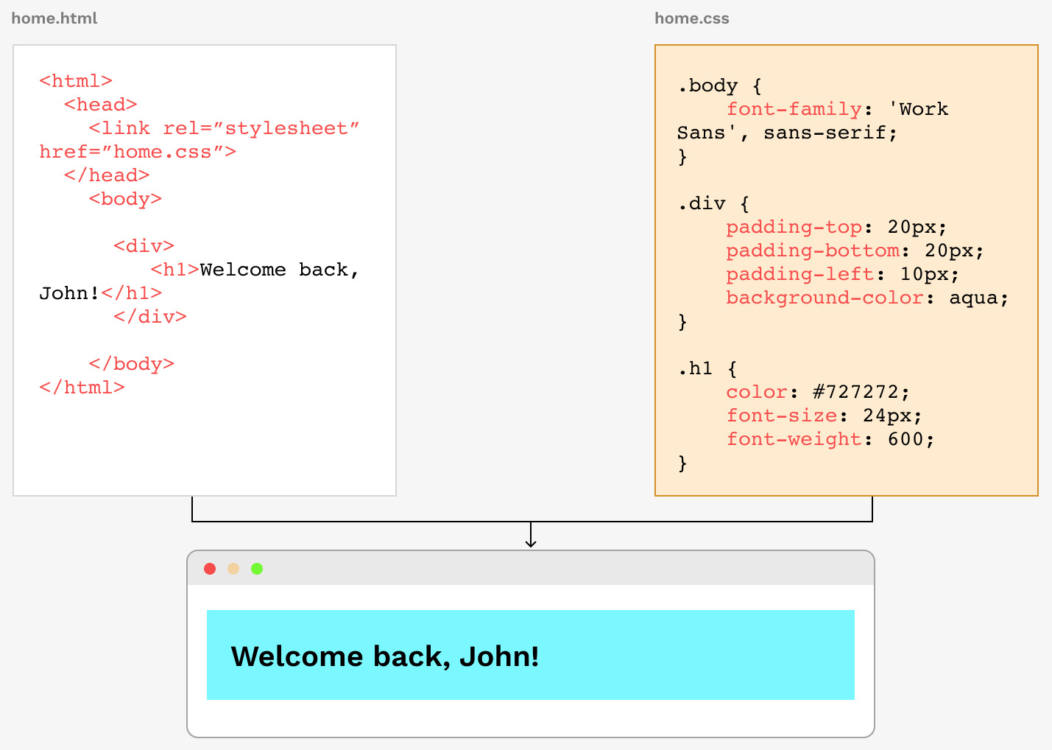Click the yellow traffic light circle
This screenshot has height=750, width=1052.
click(x=233, y=569)
